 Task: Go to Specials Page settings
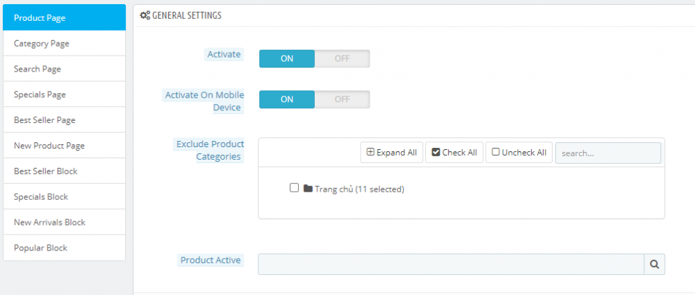click(x=64, y=94)
